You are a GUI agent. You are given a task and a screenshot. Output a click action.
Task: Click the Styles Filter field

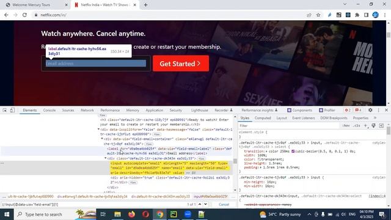pos(289,126)
